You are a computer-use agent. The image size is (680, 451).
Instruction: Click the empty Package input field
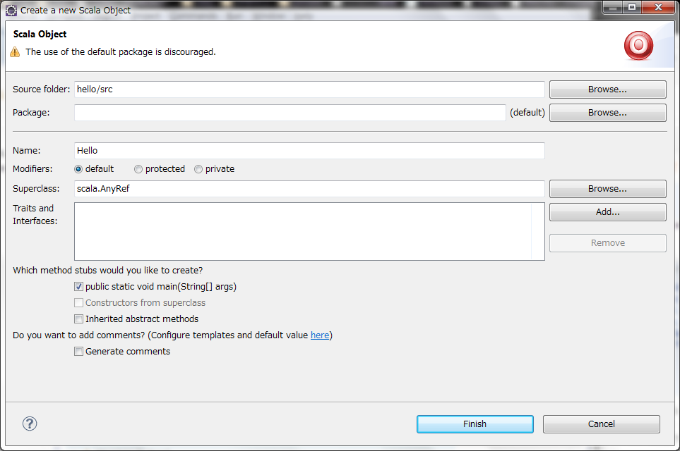pyautogui.click(x=290, y=113)
